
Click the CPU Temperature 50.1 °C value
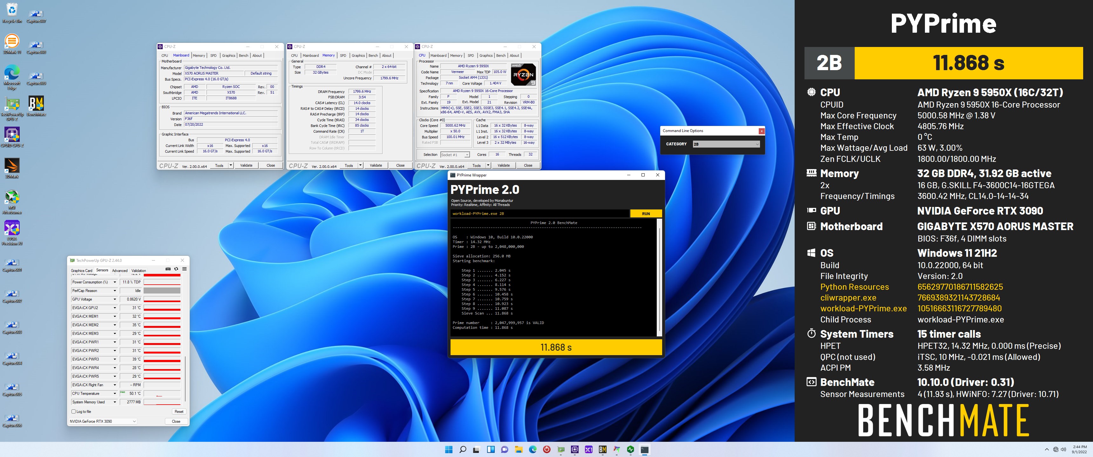pyautogui.click(x=131, y=394)
